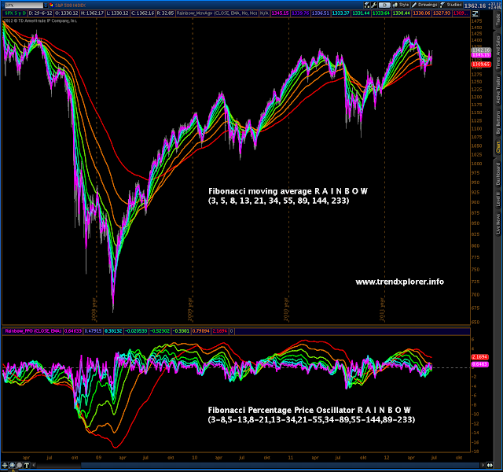Click the SPX symbol input field
Screen dimensions: 503x472
(x=24, y=6)
